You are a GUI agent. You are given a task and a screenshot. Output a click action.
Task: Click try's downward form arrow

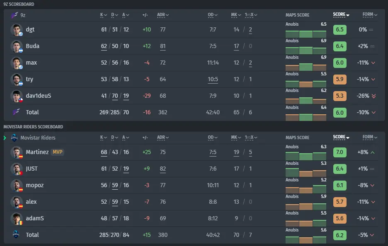[x=373, y=80]
